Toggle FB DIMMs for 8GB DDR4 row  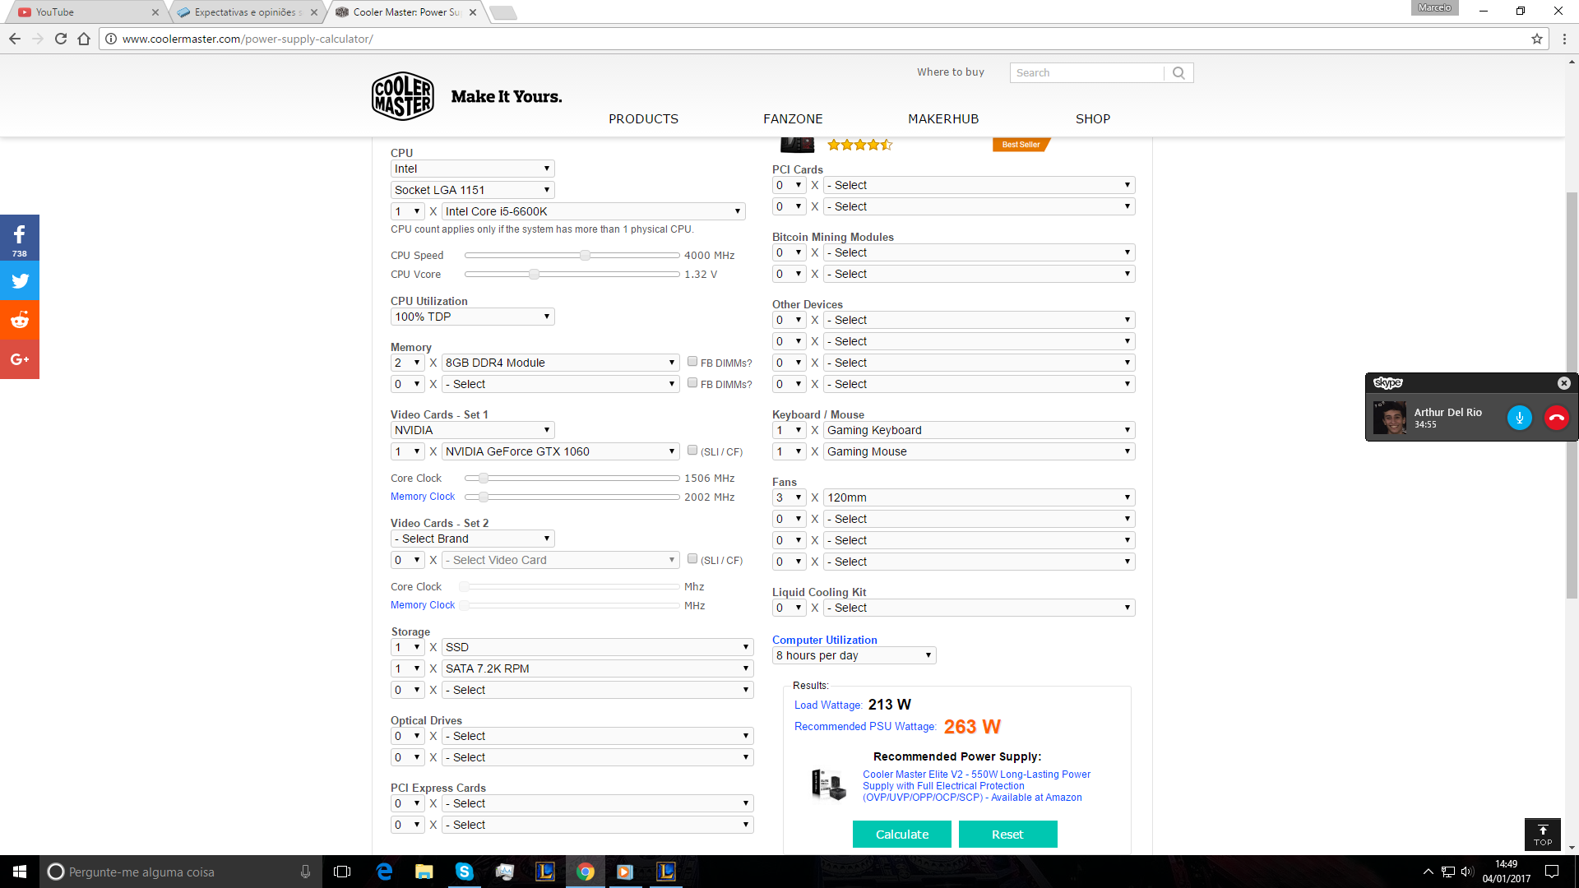click(x=692, y=361)
